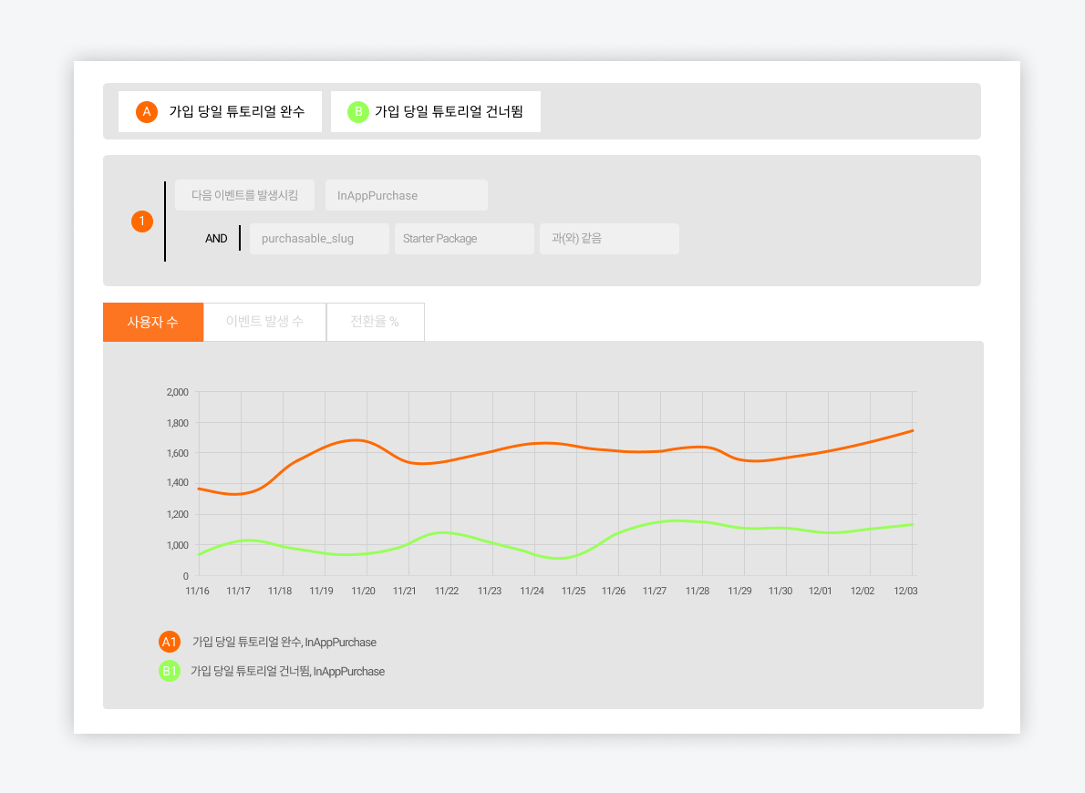Viewport: 1085px width, 793px height.
Task: Click the 11/21 x-axis date label
Action: pyautogui.click(x=405, y=591)
